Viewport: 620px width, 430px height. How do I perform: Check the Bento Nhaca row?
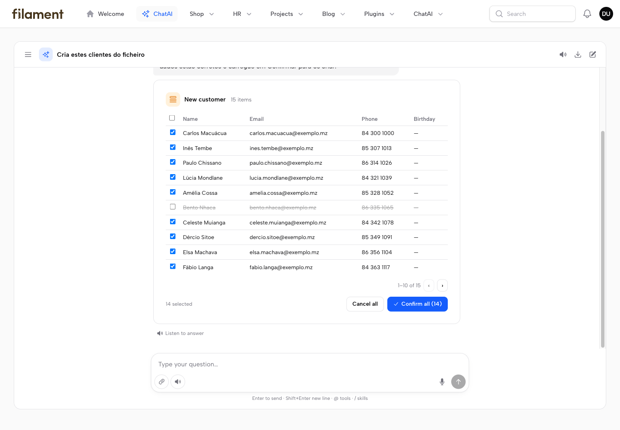click(173, 207)
